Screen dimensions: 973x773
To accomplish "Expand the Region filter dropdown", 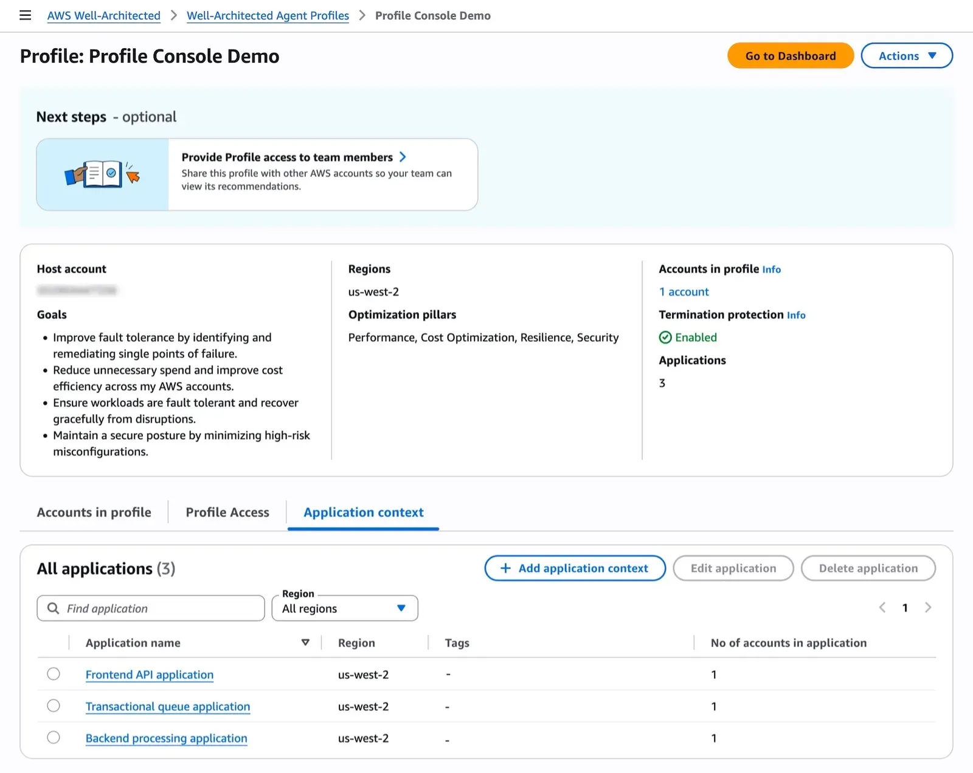I will click(345, 608).
